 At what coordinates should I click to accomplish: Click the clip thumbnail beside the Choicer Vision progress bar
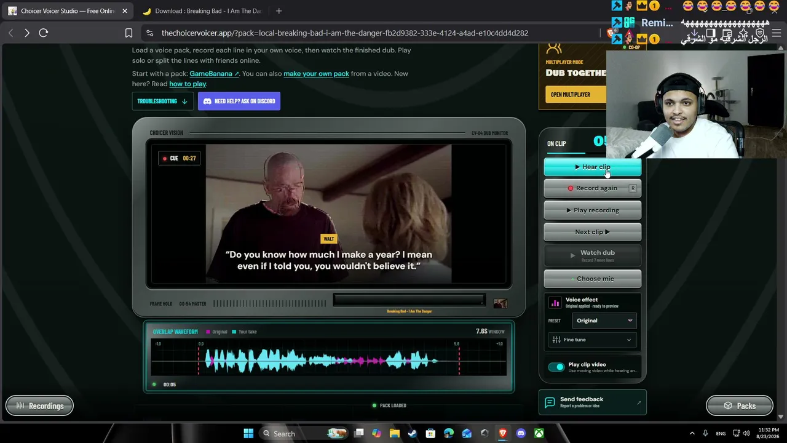tap(500, 303)
